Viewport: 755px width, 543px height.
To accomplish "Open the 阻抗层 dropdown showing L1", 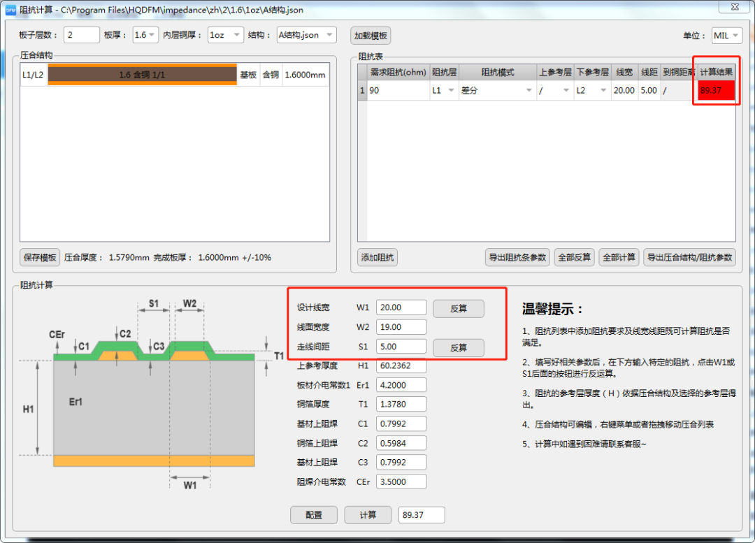I will [444, 90].
